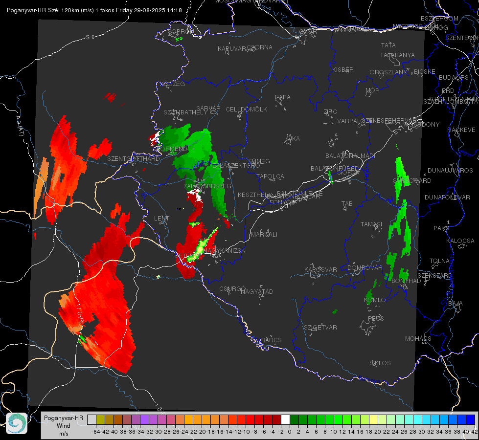Click the DUNAFOLDVAR city label
479x440 pixels.
(448, 197)
